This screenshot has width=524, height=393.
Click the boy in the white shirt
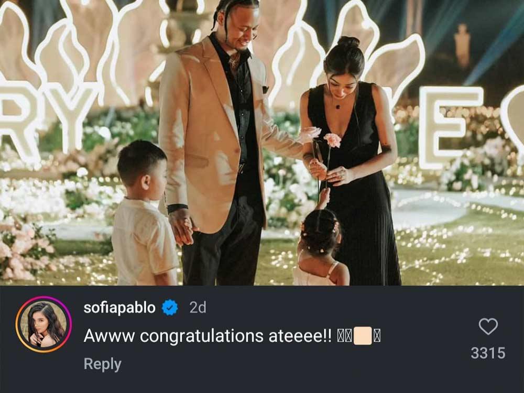pyautogui.click(x=144, y=220)
